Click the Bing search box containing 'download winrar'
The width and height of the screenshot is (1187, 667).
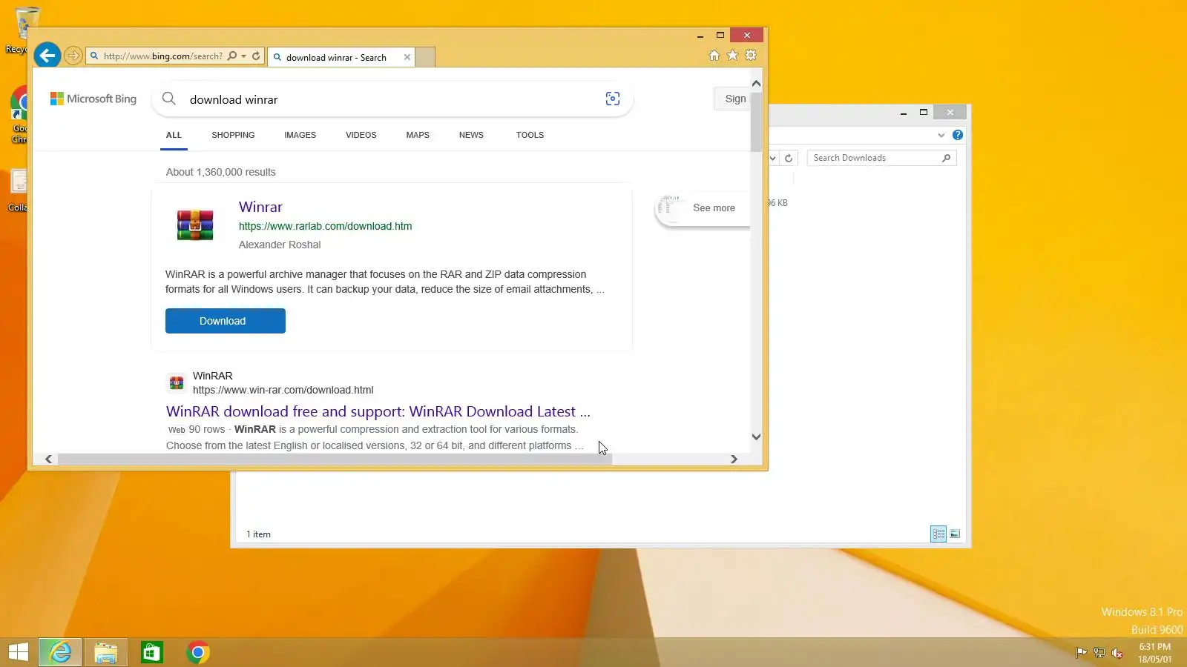[393, 99]
